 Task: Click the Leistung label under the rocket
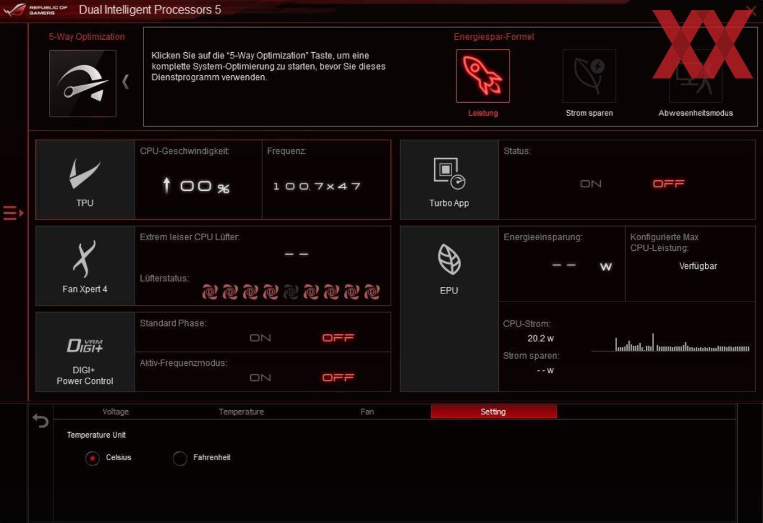[x=483, y=113]
